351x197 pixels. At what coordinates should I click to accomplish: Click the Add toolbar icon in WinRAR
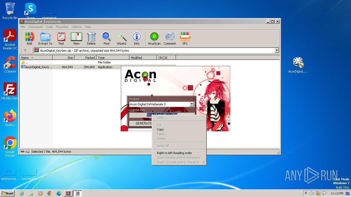click(x=29, y=39)
